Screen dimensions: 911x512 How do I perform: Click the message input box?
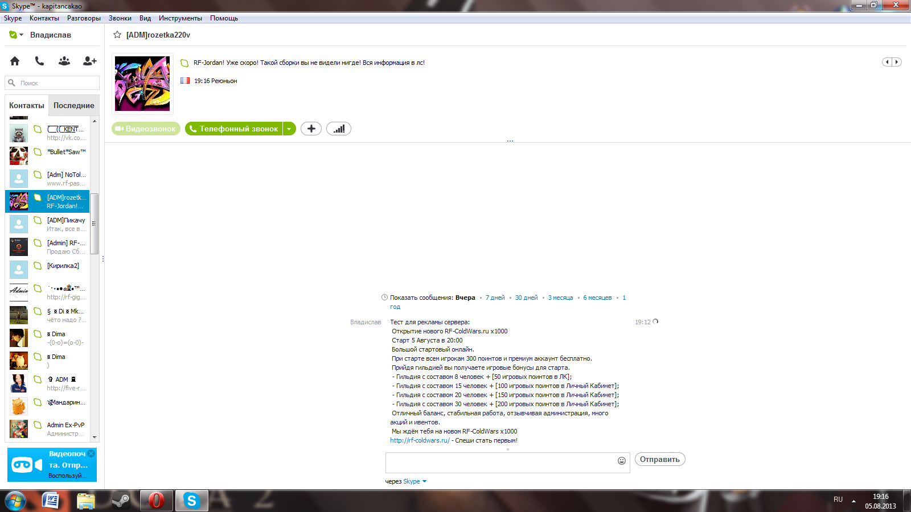501,463
